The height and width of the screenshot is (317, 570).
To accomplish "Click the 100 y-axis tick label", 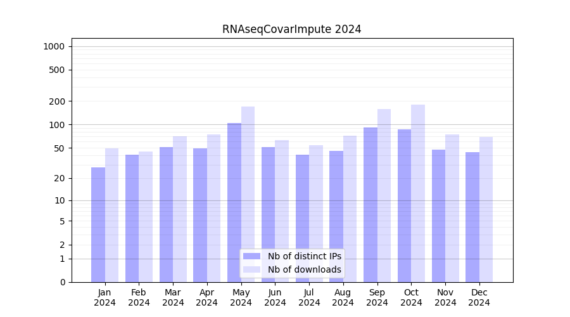I will pos(56,125).
